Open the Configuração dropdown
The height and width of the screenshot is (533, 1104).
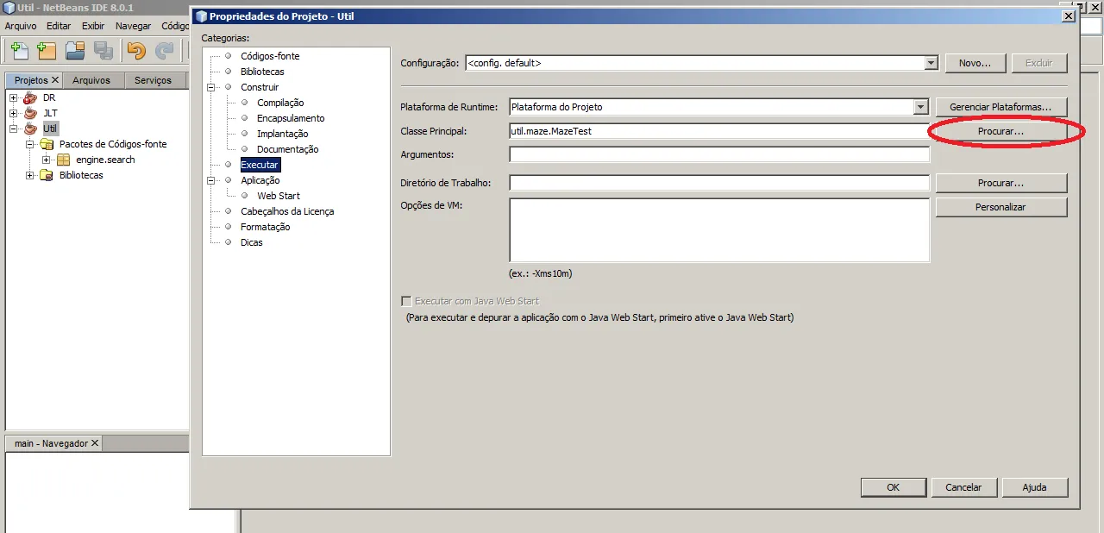pyautogui.click(x=931, y=63)
